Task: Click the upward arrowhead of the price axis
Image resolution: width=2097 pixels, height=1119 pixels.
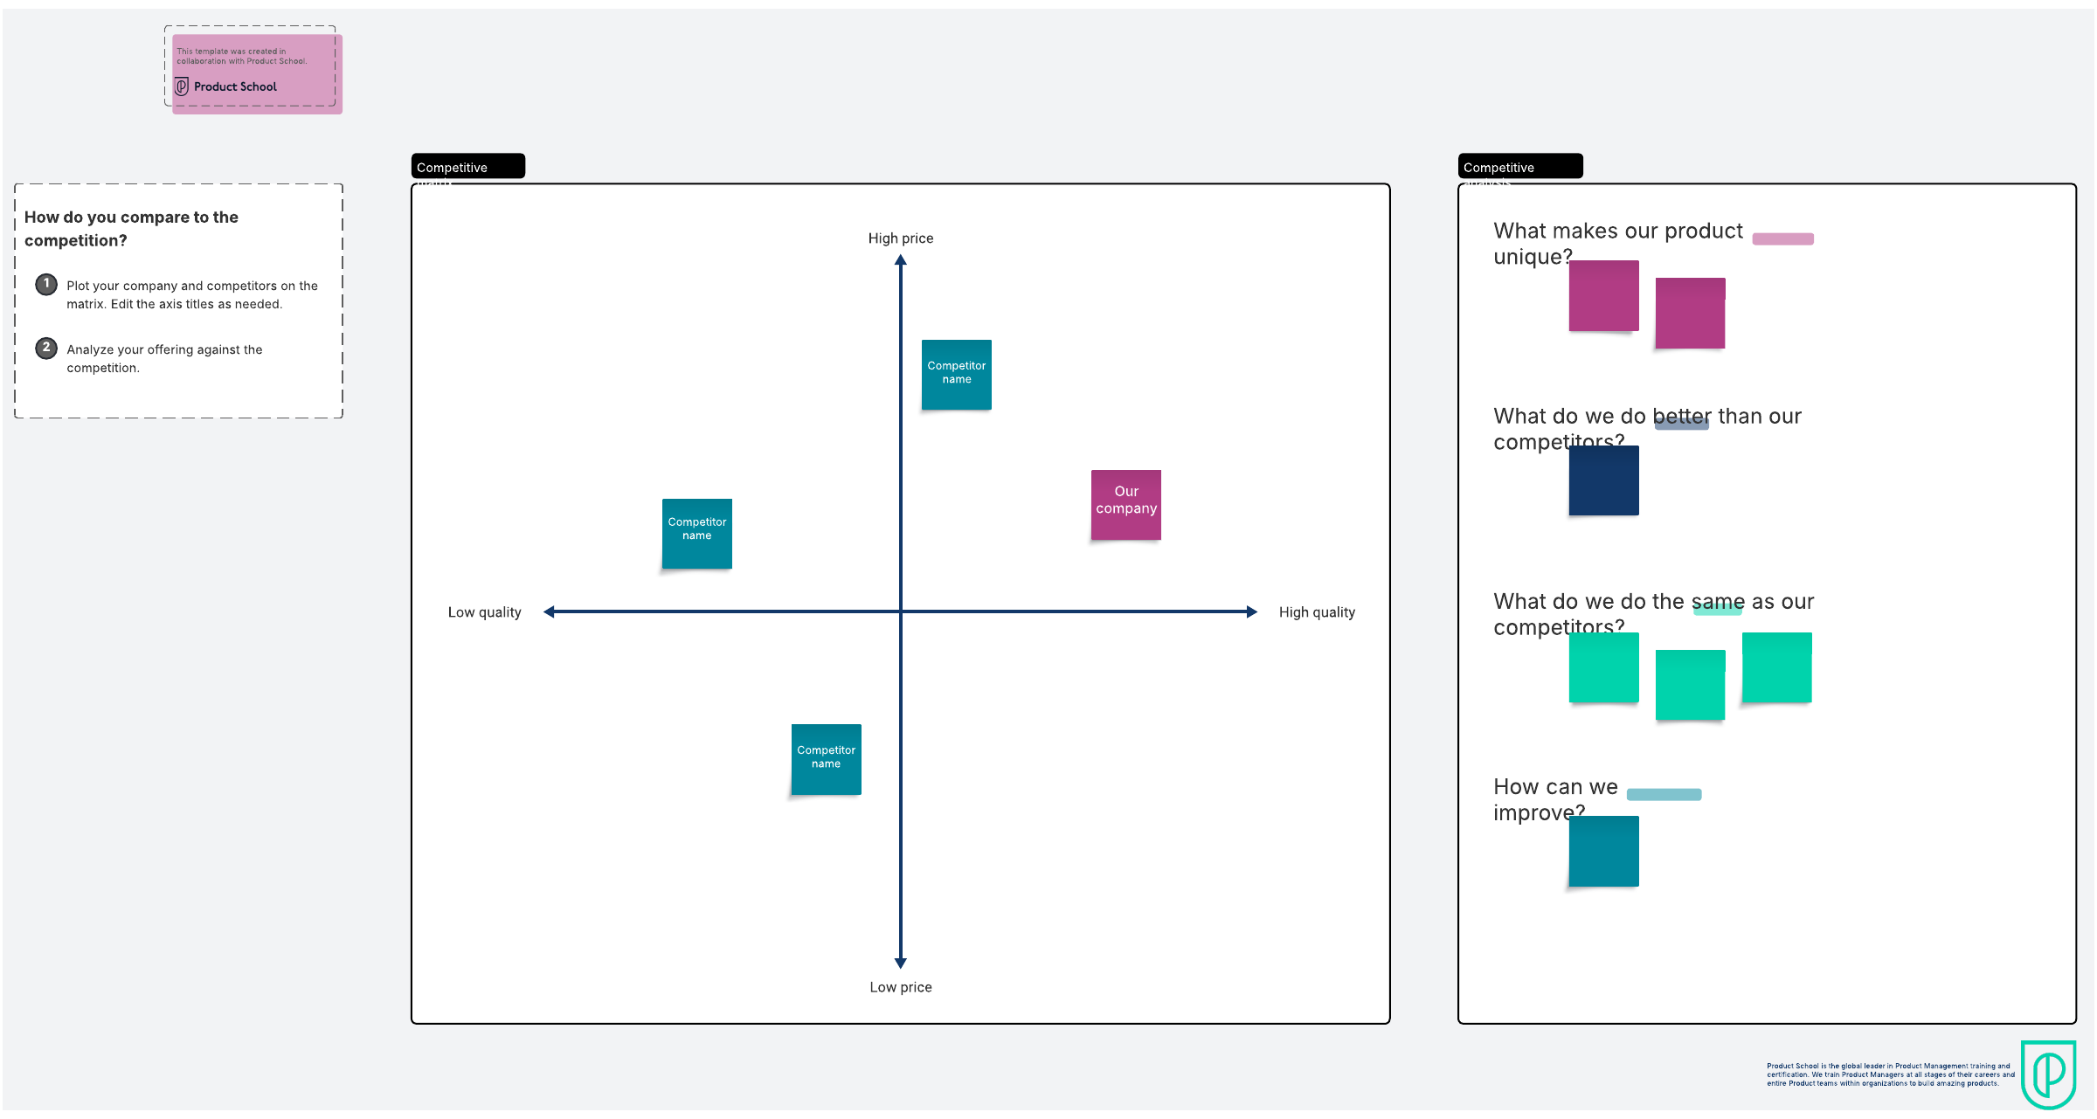Action: tap(900, 260)
